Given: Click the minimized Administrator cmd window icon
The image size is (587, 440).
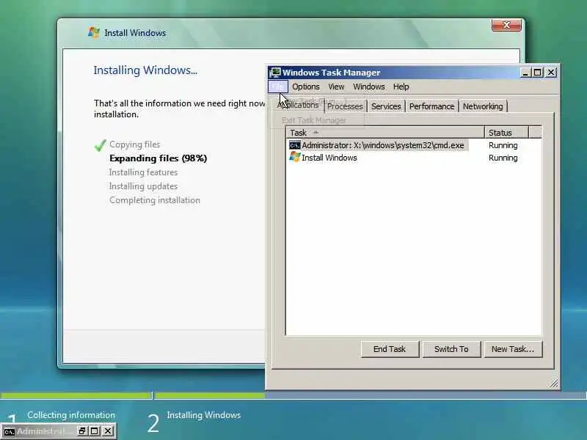Looking at the screenshot, I should (x=9, y=431).
